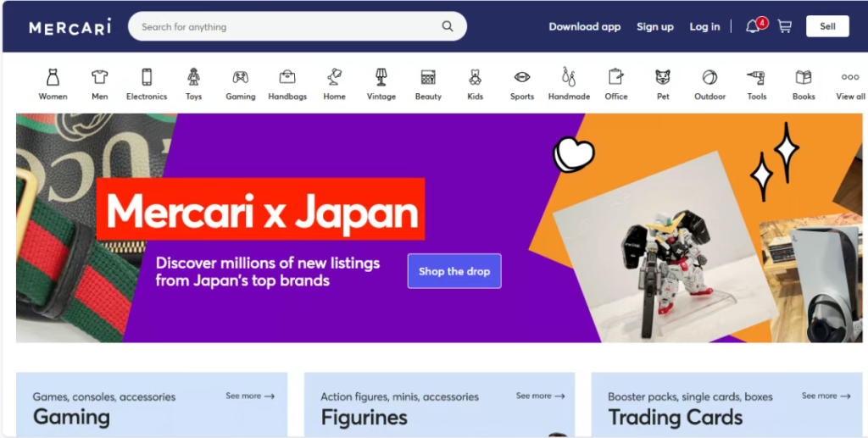The height and width of the screenshot is (438, 868).
Task: Open the Pet category icon
Action: (663, 77)
